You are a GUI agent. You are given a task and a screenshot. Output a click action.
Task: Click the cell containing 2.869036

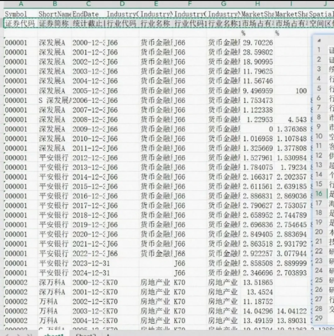(x=292, y=196)
